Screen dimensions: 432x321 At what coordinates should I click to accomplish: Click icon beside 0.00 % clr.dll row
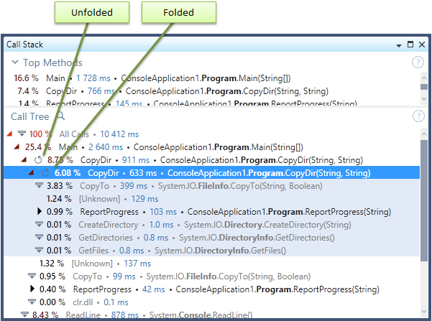32,302
